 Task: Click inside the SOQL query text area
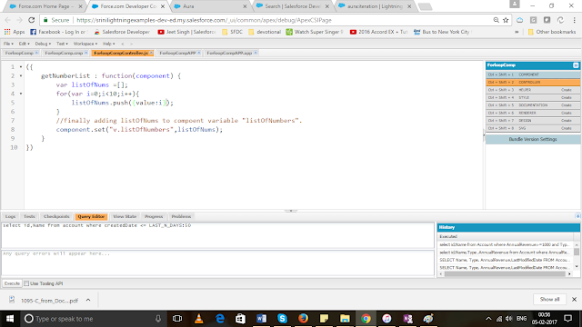click(x=218, y=235)
